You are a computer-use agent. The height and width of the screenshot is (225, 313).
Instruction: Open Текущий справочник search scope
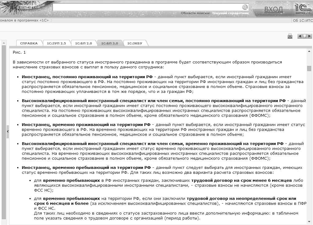click(230, 13)
